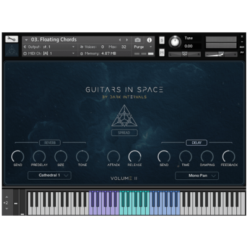Viewport: 248px width, 248px height.
Task: Click the 03. Floating Chords instrument name
Action: 54,40
